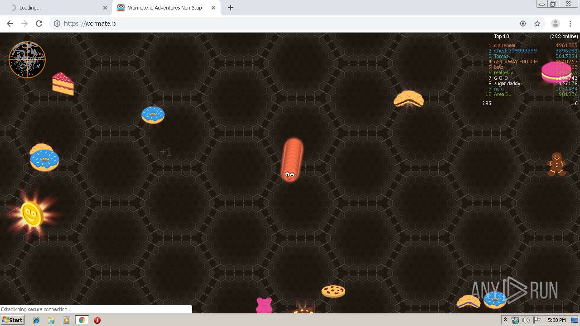The height and width of the screenshot is (326, 580).
Task: Collect the glowing gold smiley coin
Action: [x=32, y=214]
